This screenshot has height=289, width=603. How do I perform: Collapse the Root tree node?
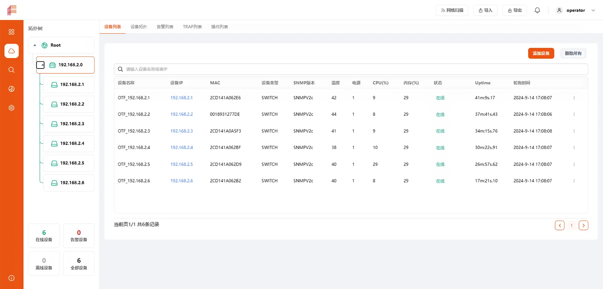click(x=35, y=45)
